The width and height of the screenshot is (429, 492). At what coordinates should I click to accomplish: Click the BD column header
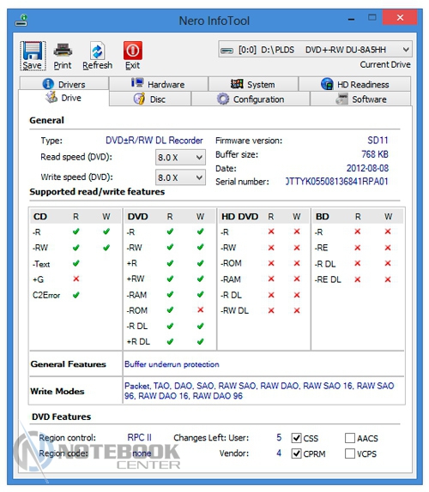point(323,217)
